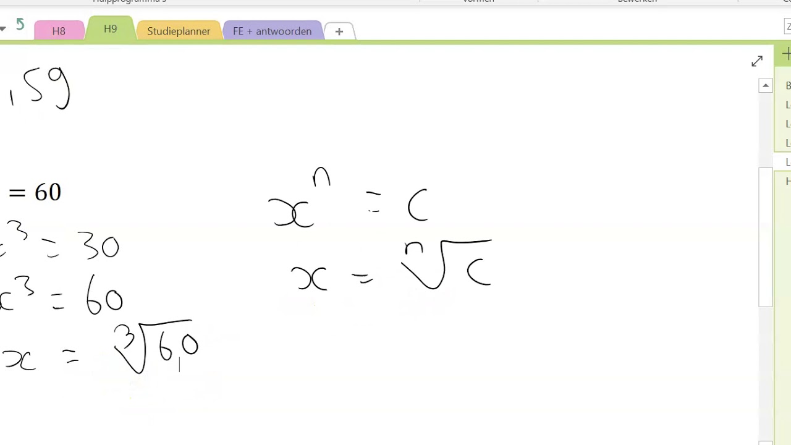Open the Studieplanner section tab

click(x=179, y=31)
